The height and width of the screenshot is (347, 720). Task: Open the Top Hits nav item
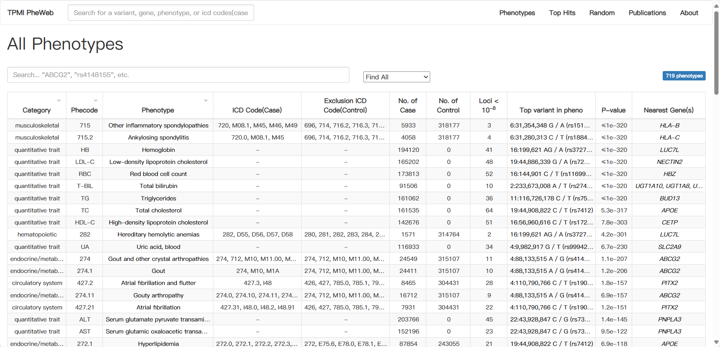(x=562, y=13)
